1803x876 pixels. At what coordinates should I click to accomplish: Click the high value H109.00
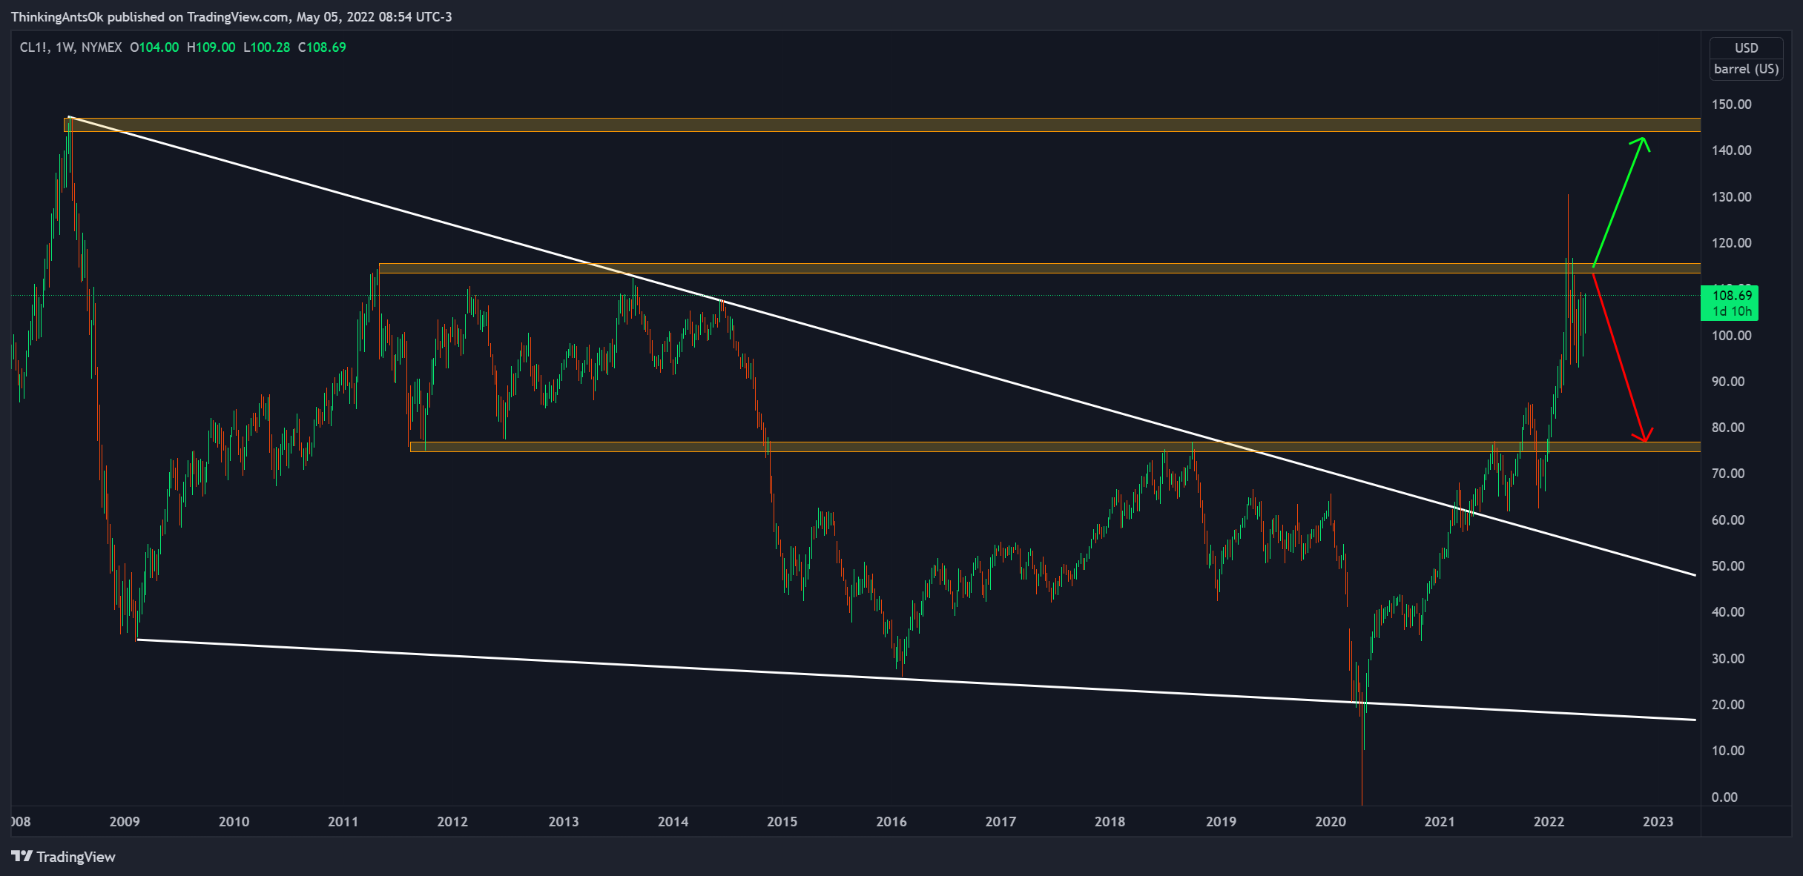coord(211,47)
